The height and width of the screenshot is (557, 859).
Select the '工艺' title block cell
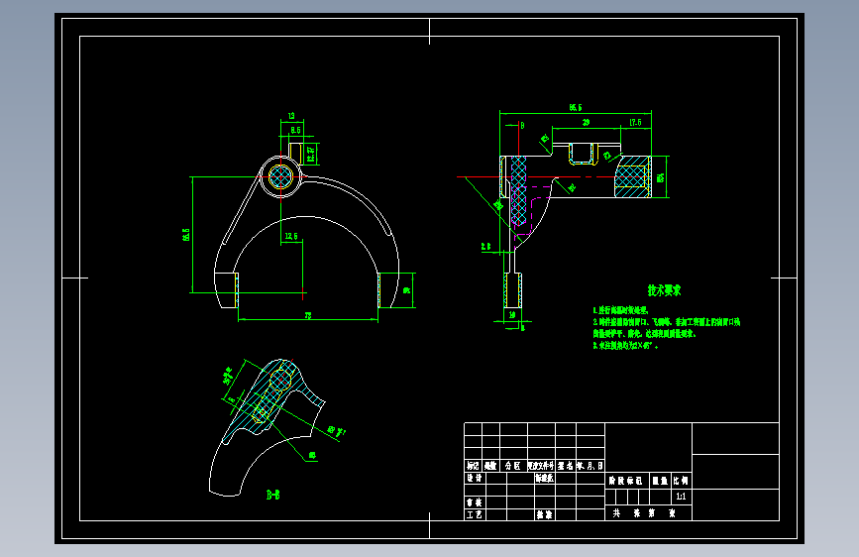475,514
